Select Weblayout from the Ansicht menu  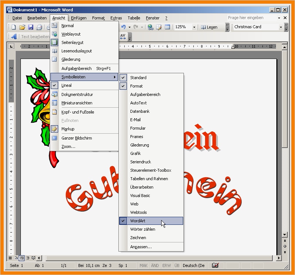point(71,34)
